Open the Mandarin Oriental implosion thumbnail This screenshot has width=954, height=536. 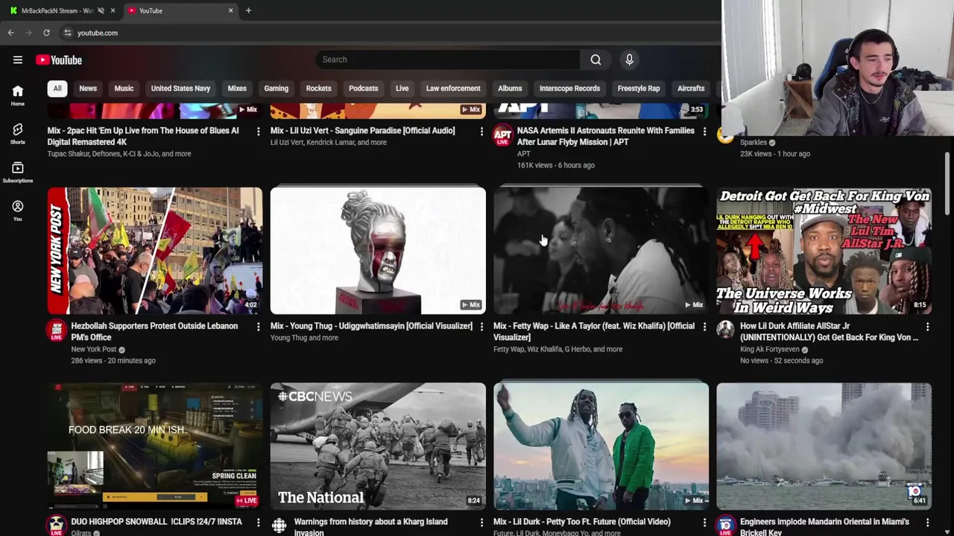[824, 446]
